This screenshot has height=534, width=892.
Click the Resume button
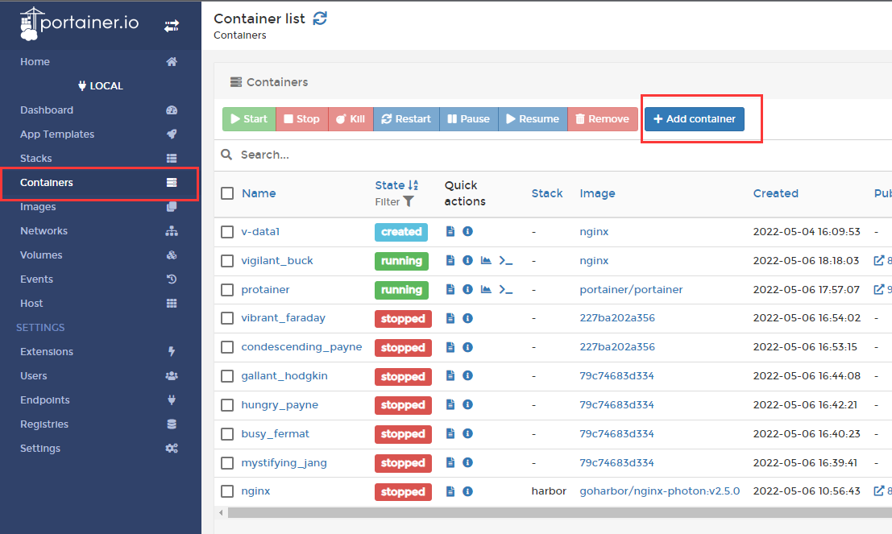click(533, 119)
